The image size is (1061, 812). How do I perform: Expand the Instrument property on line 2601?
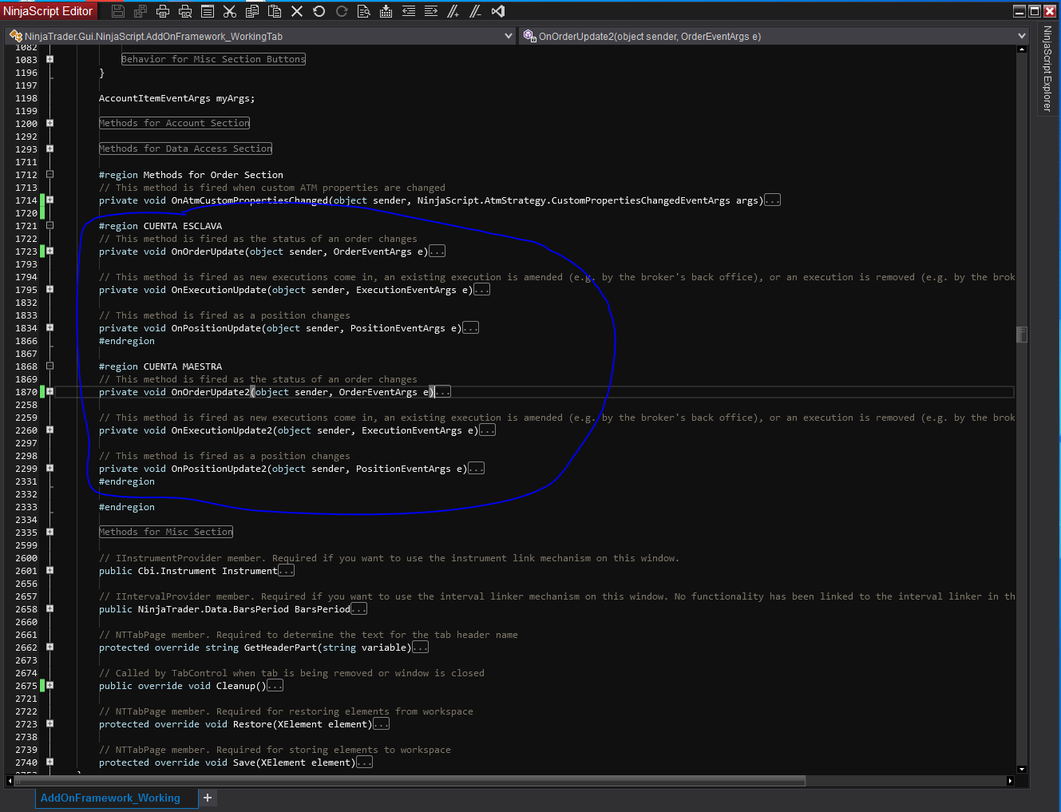(x=49, y=570)
